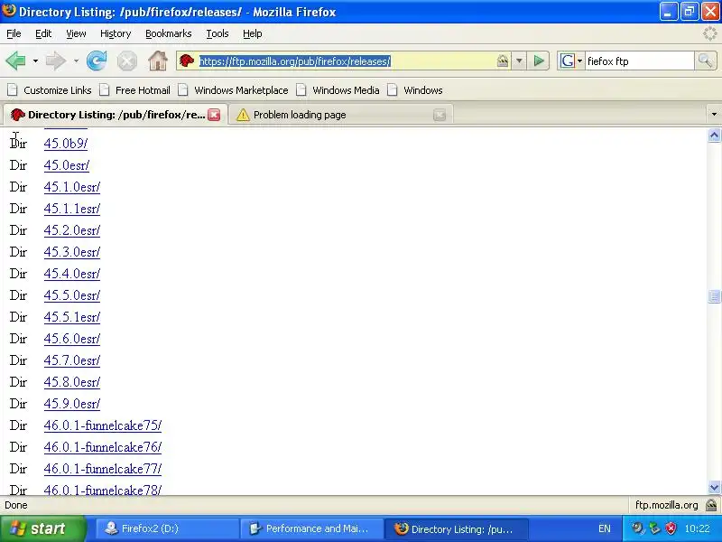Viewport: 722px width, 542px height.
Task: Open the Google search engine selector
Action: pos(571,61)
